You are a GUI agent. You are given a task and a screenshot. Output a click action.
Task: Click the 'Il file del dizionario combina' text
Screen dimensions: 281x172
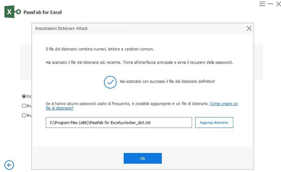[100, 49]
